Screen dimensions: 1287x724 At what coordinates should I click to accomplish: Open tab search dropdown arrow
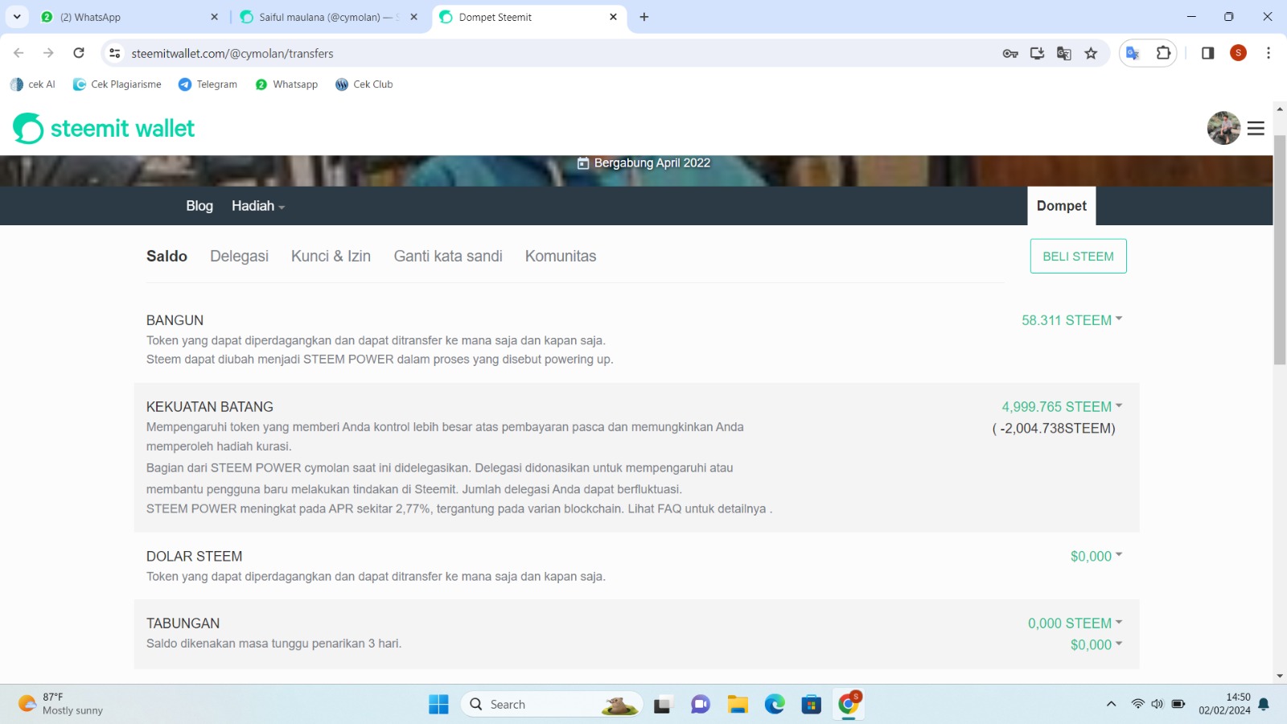point(17,17)
